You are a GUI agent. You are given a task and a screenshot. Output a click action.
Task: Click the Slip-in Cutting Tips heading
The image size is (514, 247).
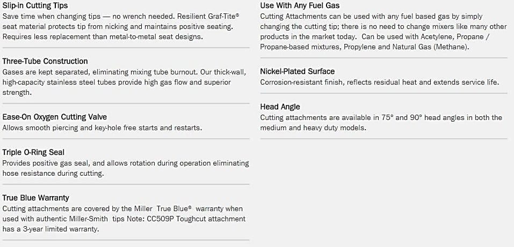[35, 5]
